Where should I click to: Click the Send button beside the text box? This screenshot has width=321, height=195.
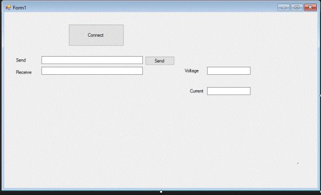[x=160, y=61]
